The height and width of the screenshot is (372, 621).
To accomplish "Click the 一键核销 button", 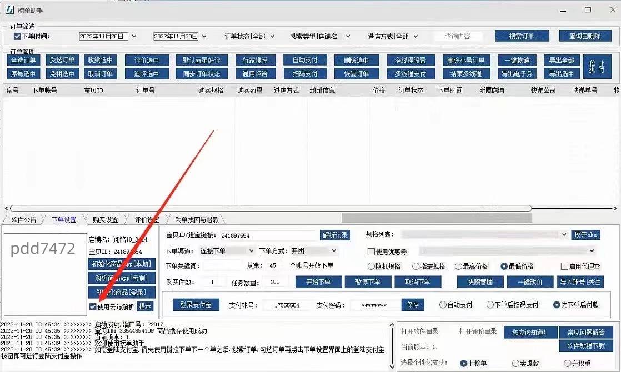I will point(517,60).
